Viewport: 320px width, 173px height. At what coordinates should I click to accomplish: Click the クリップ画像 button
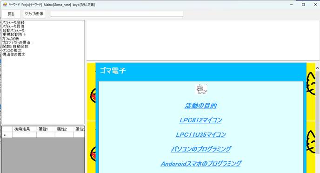(34, 13)
